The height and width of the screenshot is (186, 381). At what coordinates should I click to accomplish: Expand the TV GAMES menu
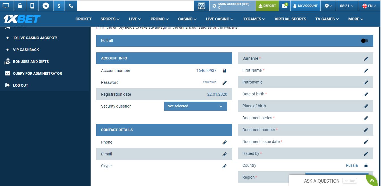[327, 19]
